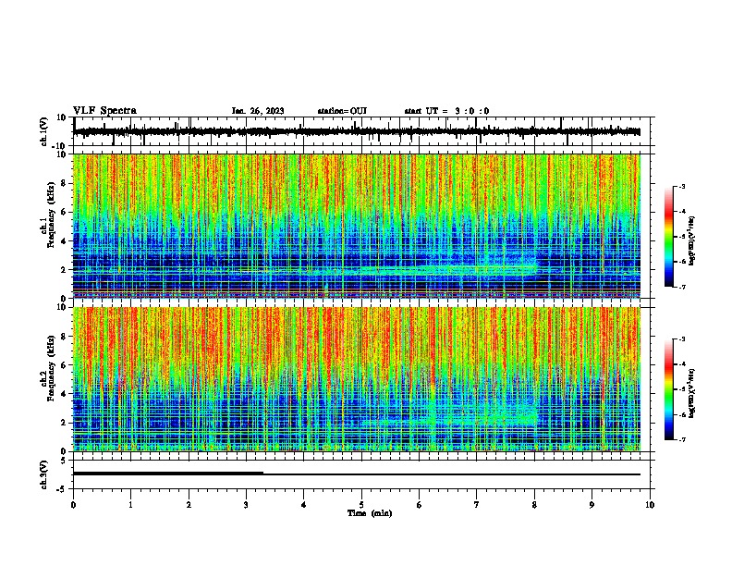Click the "ch.3(V)" axis label
732x566 pixels.
click(44, 474)
